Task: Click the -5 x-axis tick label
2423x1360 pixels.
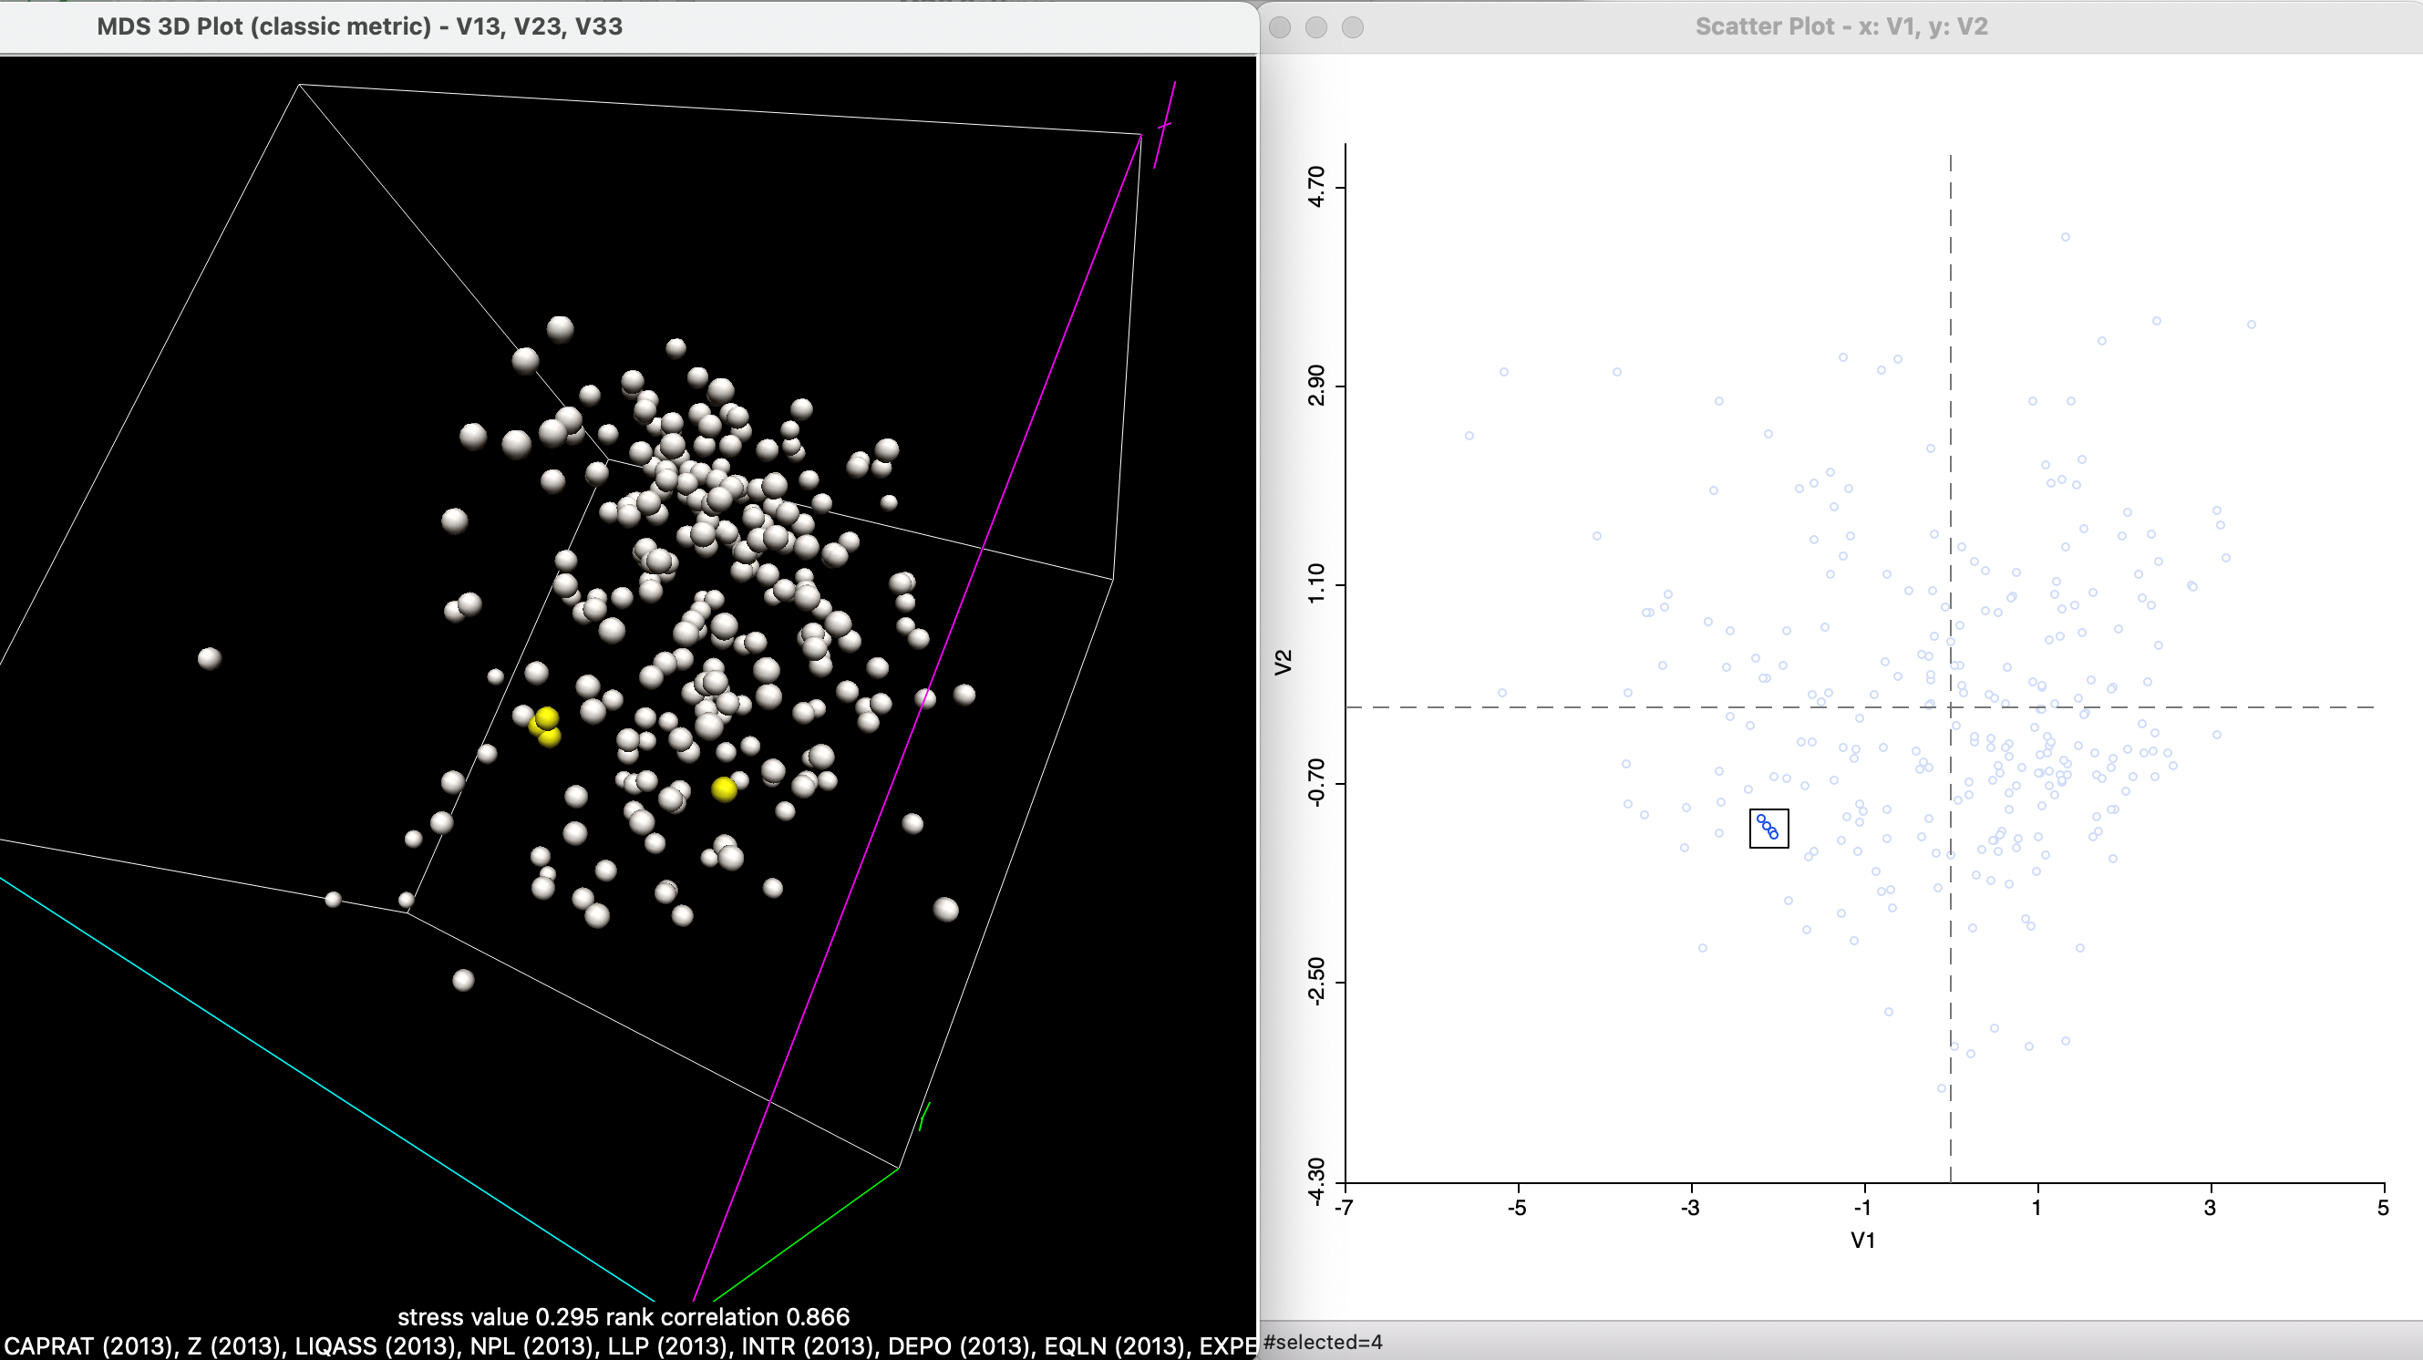Action: pyautogui.click(x=1517, y=1208)
